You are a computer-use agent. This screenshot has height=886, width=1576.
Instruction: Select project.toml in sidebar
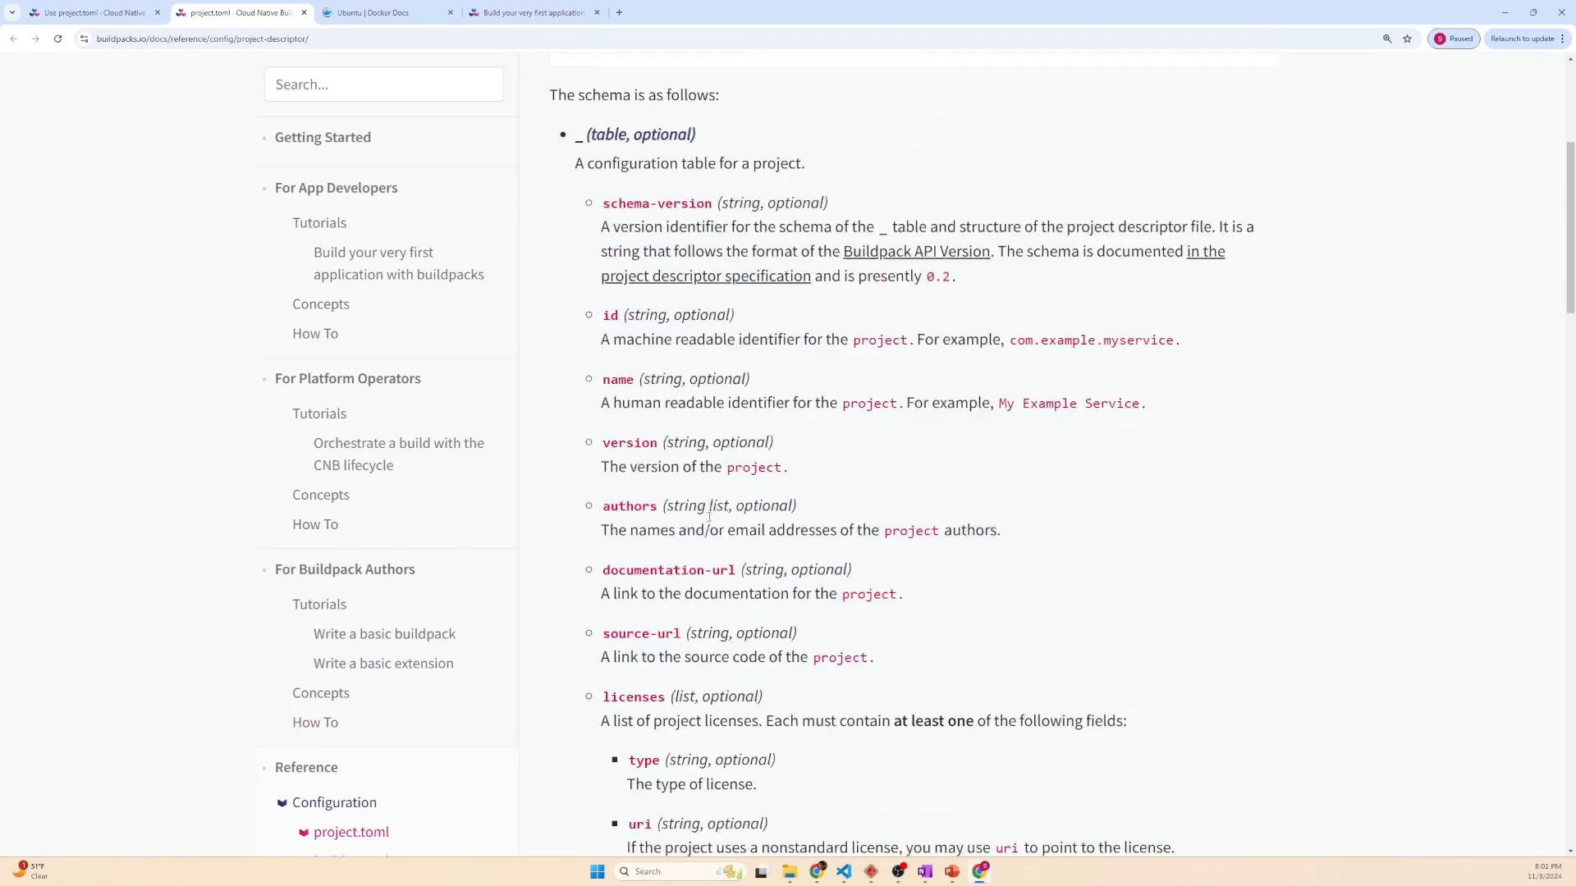click(351, 832)
